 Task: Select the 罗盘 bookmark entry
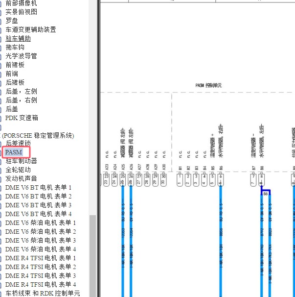[12, 21]
